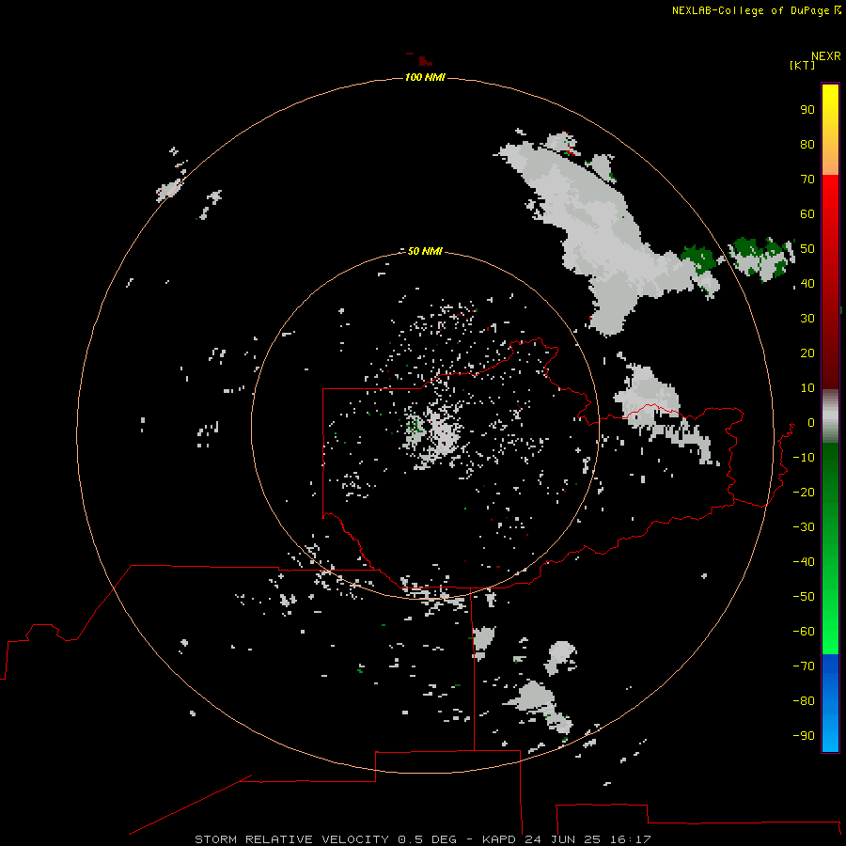Click the -60 value on velocity scale

pos(804,632)
